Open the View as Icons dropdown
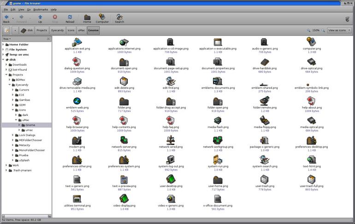This screenshot has width=355, height=224. pyautogui.click(x=339, y=30)
